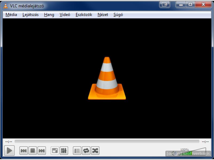The width and height of the screenshot is (214, 160).
Task: Click the window switcher button beside Minimize
Action: click(165, 5)
